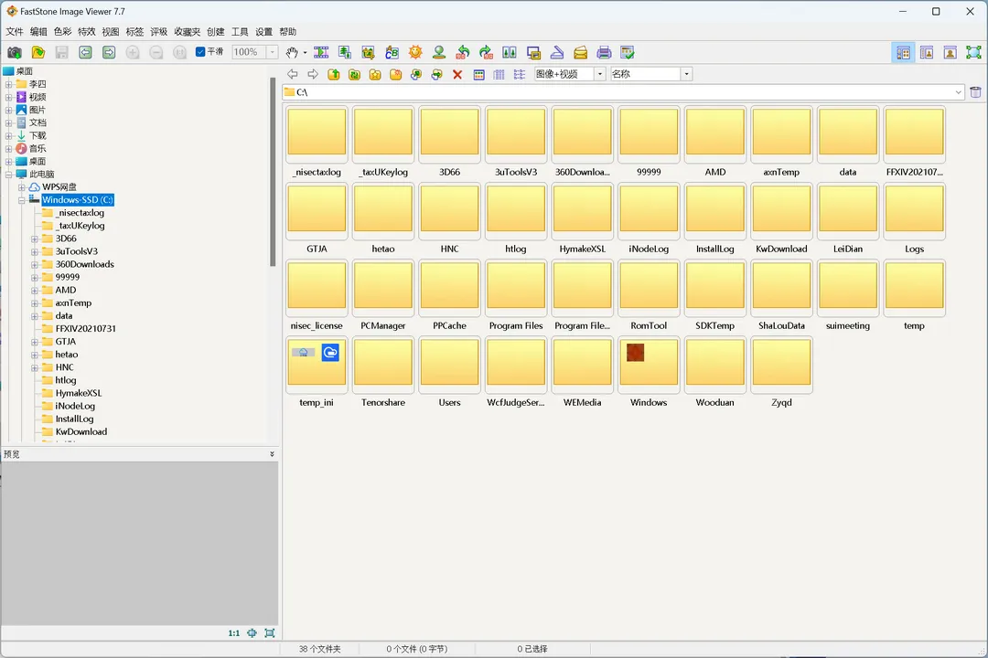Rotate the image counterclockwise
The image size is (988, 658).
464,52
